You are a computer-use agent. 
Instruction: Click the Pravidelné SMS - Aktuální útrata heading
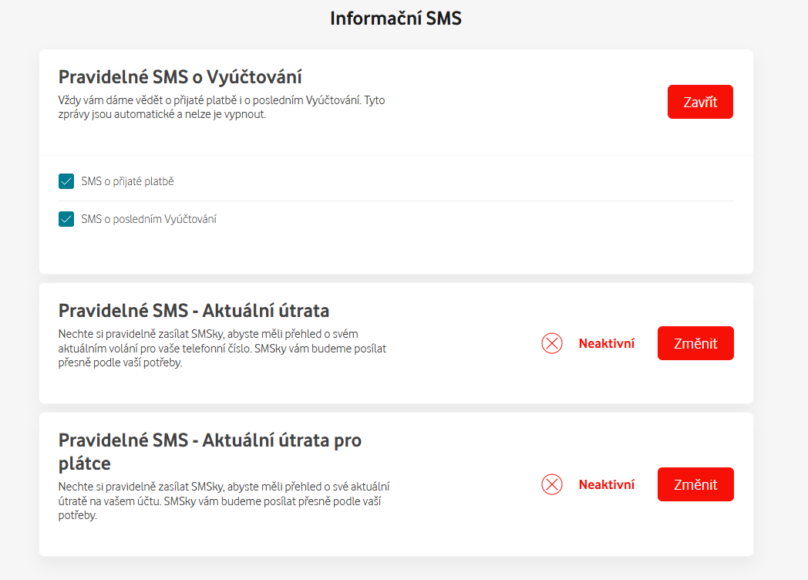194,311
